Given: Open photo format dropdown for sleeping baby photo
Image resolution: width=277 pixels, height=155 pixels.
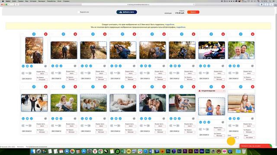Looking at the screenshot, I should click(x=131, y=126).
